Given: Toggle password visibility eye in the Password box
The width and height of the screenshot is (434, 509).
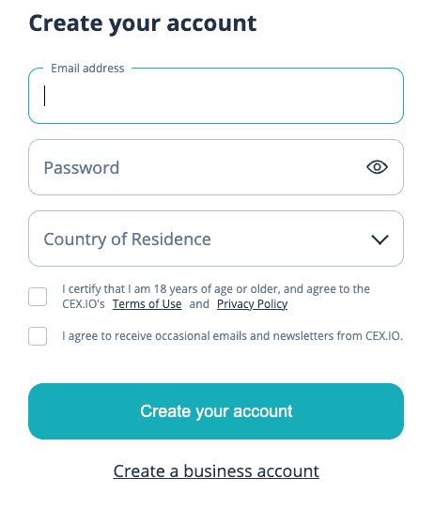Looking at the screenshot, I should click(377, 167).
